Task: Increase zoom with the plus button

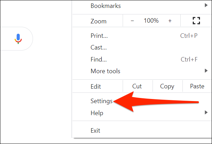Action: point(170,21)
